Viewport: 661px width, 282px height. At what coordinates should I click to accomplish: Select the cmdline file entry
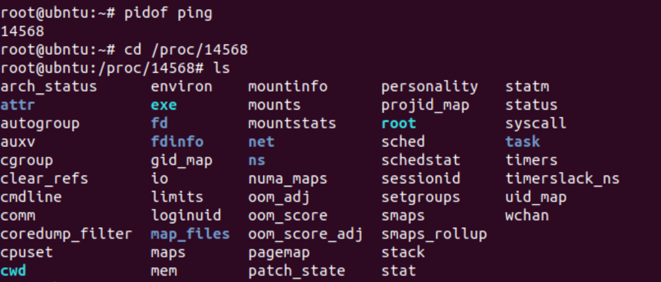(x=31, y=197)
